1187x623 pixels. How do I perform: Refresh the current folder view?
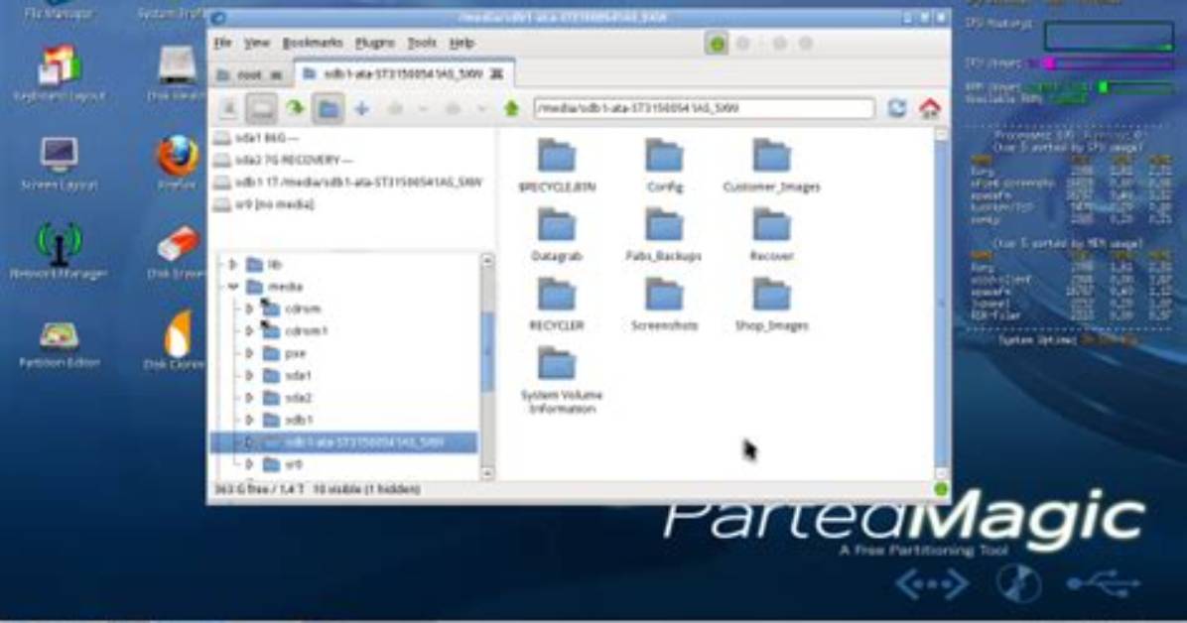pos(897,108)
